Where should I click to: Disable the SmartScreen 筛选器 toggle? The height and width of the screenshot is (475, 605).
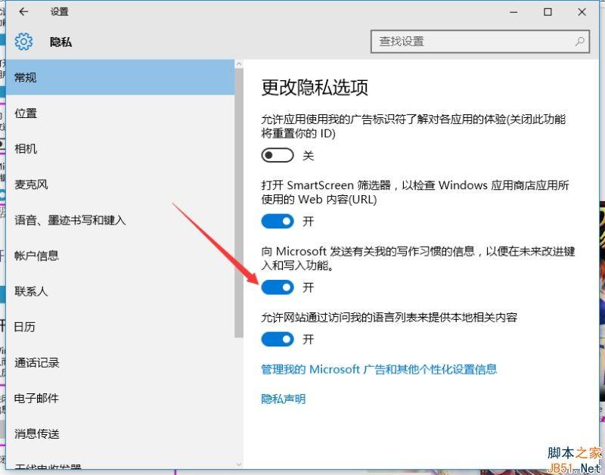point(278,221)
